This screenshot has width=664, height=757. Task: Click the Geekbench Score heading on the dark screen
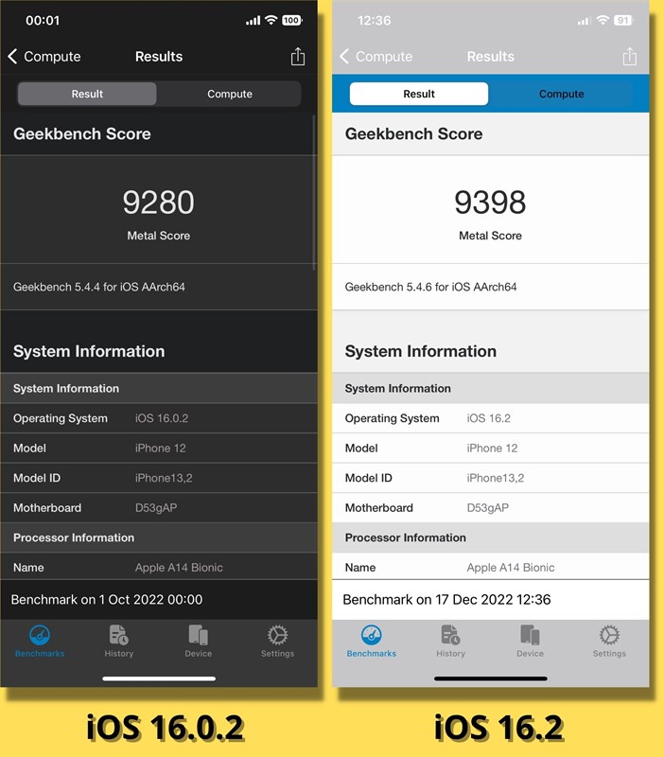tap(82, 133)
